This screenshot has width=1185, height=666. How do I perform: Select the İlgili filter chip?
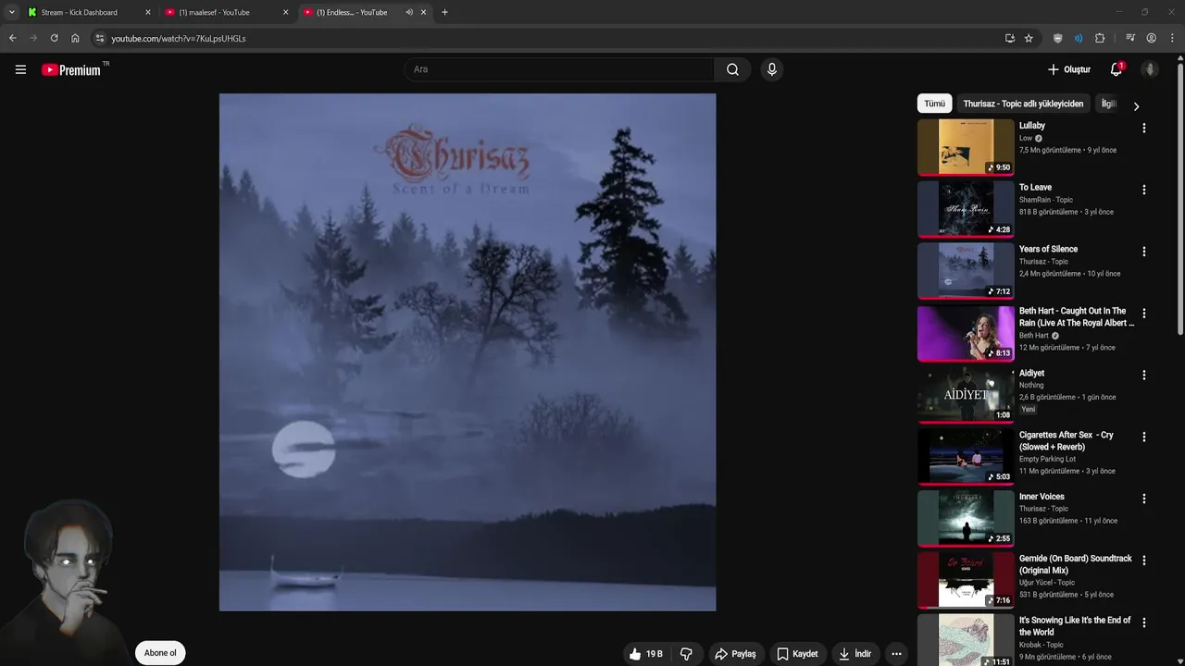(1109, 104)
